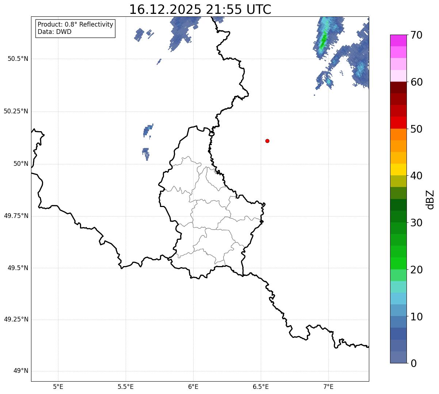Click the small radar echo near 50.05°N 5.65°E
The height and width of the screenshot is (394, 439).
[x=146, y=153]
